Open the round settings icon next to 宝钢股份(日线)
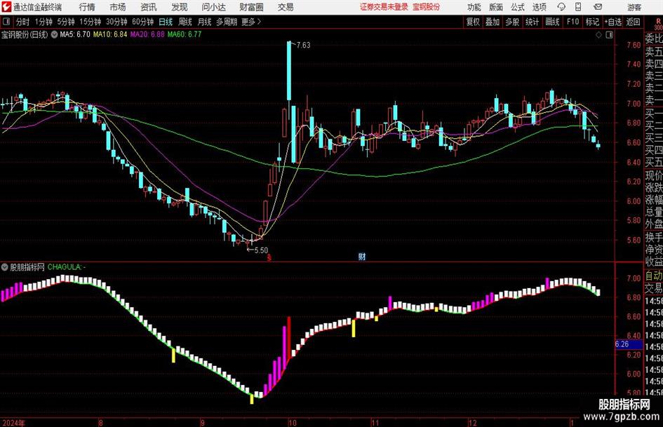The height and width of the screenshot is (427, 663). coord(54,34)
